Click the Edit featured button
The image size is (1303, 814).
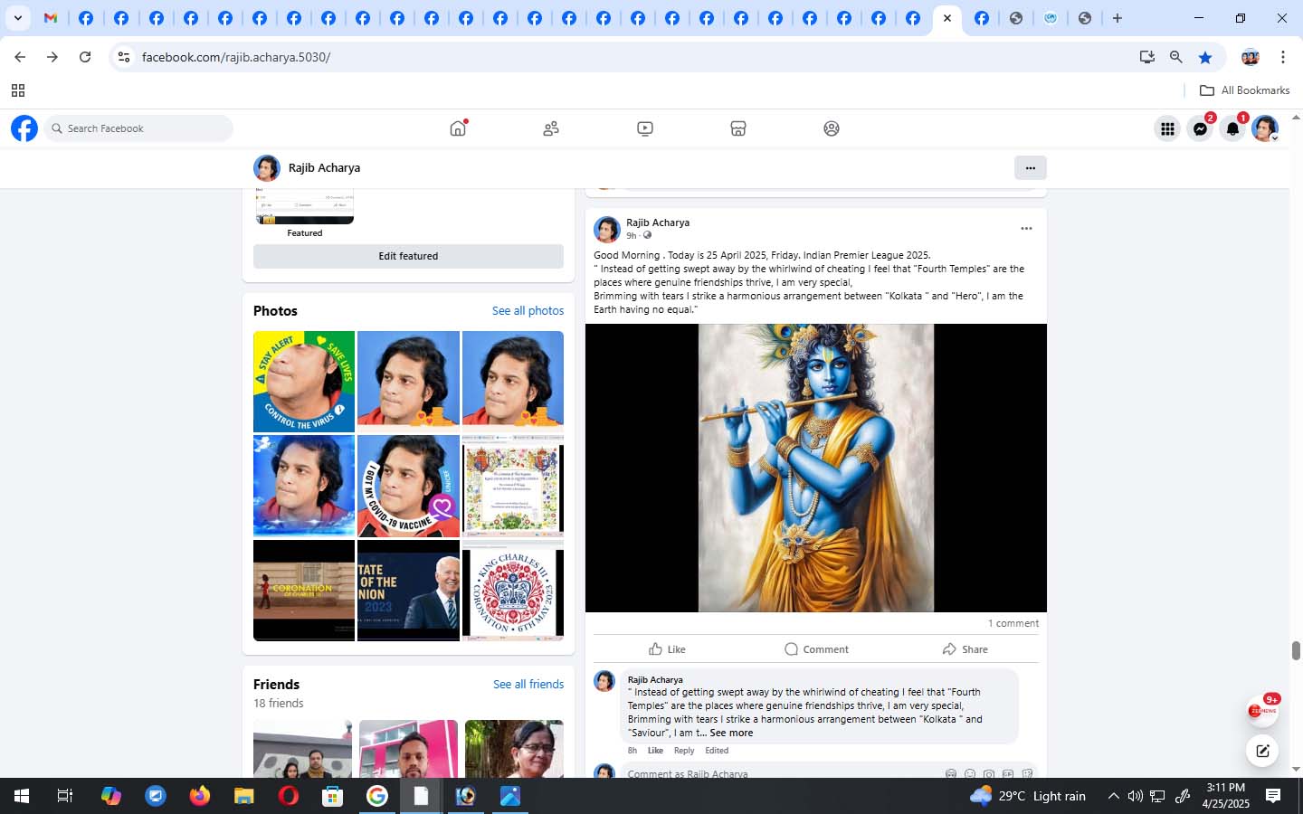[408, 256]
